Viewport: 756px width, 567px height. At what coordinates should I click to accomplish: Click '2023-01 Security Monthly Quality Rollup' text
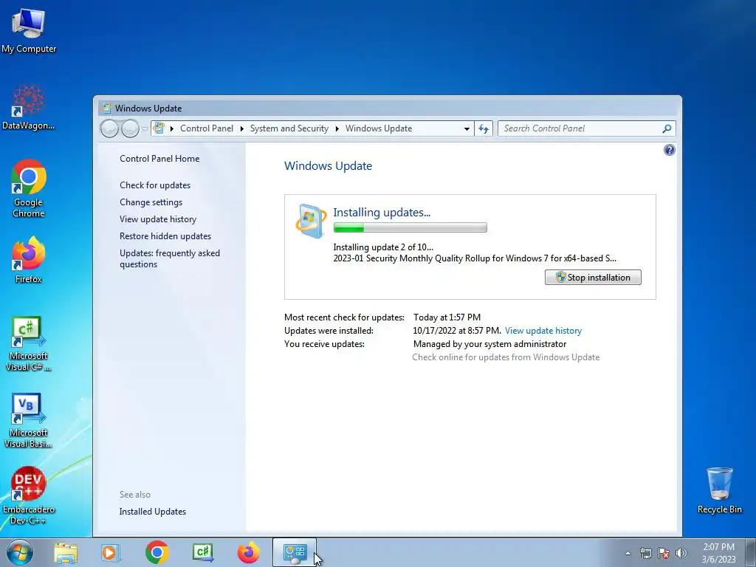(475, 258)
